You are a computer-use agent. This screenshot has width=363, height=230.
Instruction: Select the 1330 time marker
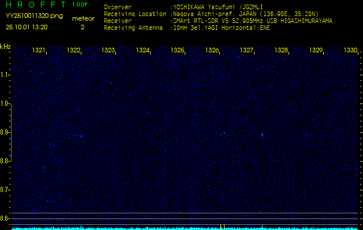click(350, 51)
